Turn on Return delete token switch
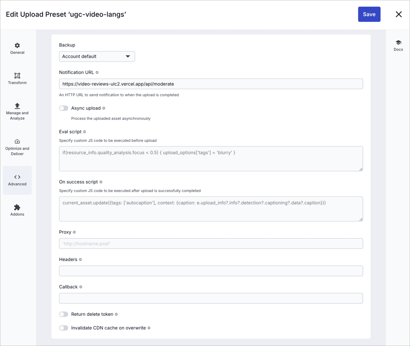Image resolution: width=410 pixels, height=346 pixels. 64,314
